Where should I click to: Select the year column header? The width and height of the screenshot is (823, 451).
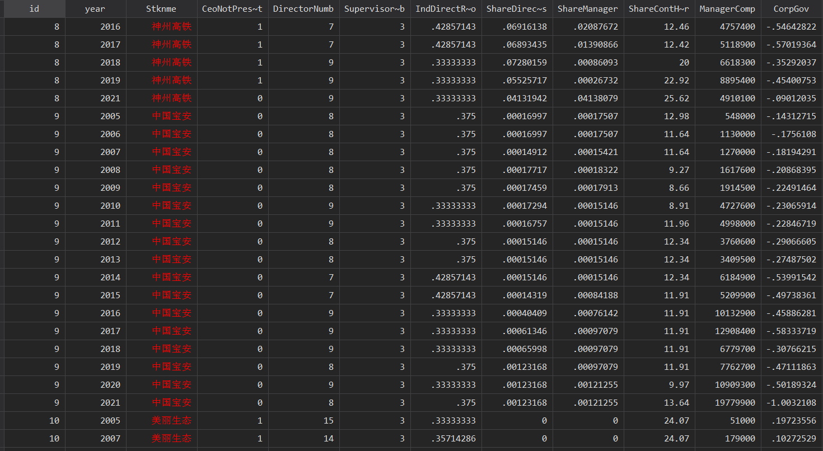[x=95, y=8]
